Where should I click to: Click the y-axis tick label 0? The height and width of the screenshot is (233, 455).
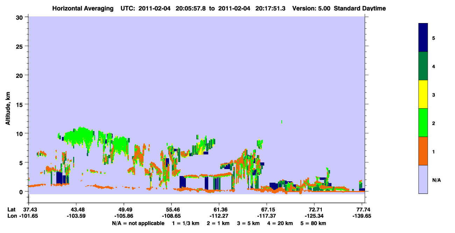[22, 191]
